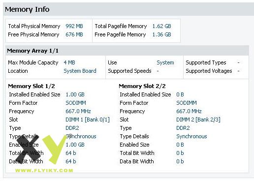254x182 pixels.
Task: Select the DIMM 1 [Bank 0/1] slot value
Action: pos(88,120)
